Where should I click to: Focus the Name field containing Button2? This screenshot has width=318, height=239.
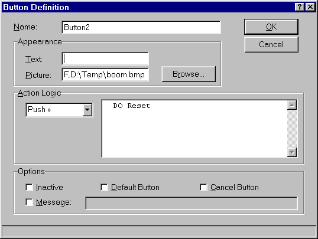(141, 27)
